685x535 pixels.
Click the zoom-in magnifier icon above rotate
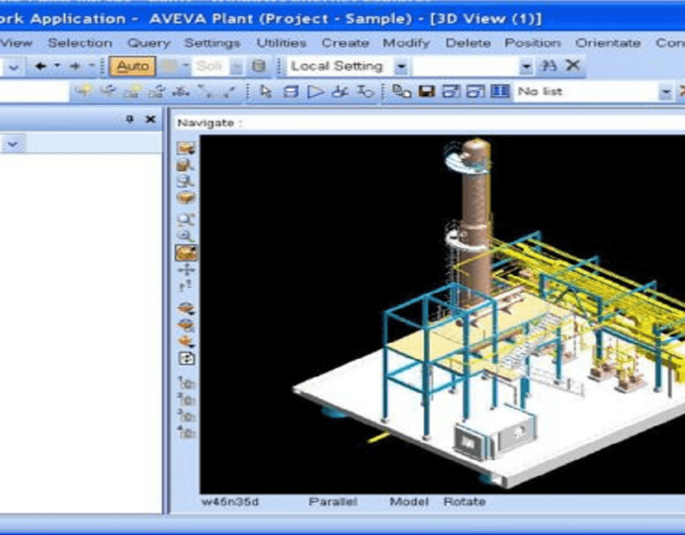(x=186, y=236)
